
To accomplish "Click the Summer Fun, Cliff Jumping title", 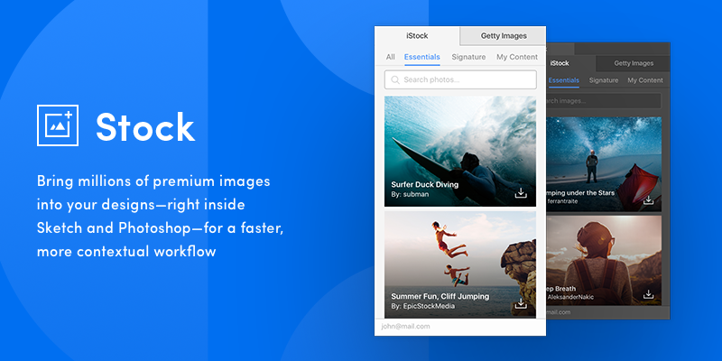I will click(440, 296).
